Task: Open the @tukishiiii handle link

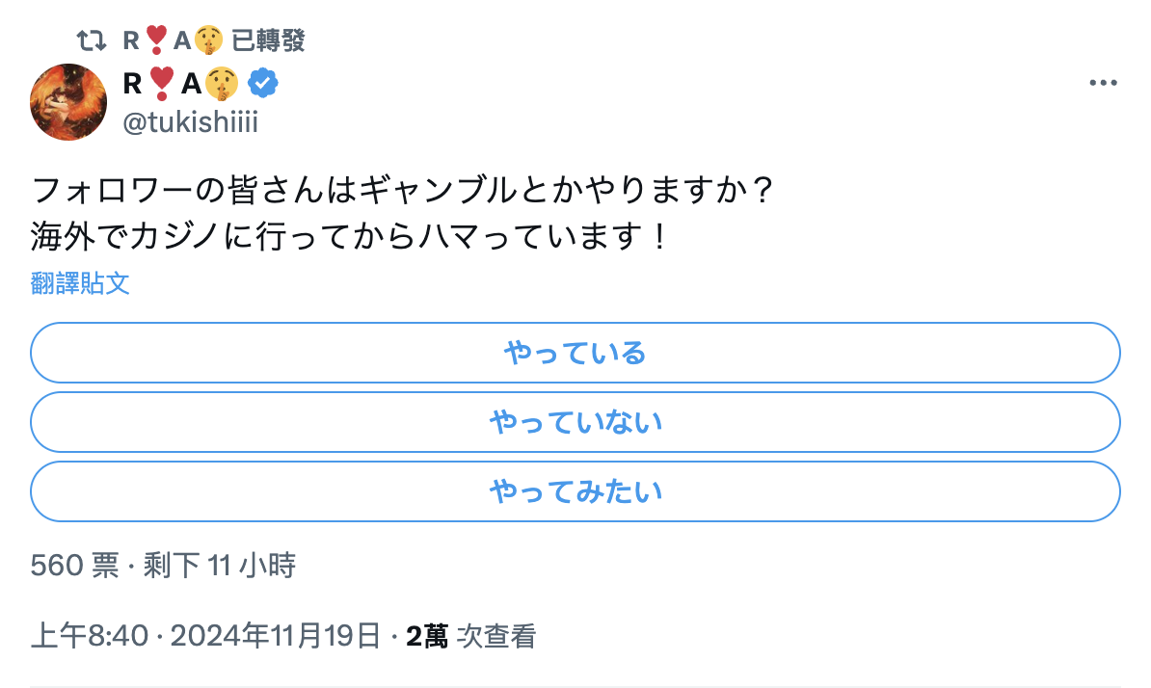Action: point(191,122)
